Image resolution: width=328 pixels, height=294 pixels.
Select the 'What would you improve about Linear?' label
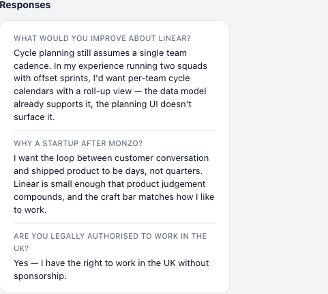(102, 38)
